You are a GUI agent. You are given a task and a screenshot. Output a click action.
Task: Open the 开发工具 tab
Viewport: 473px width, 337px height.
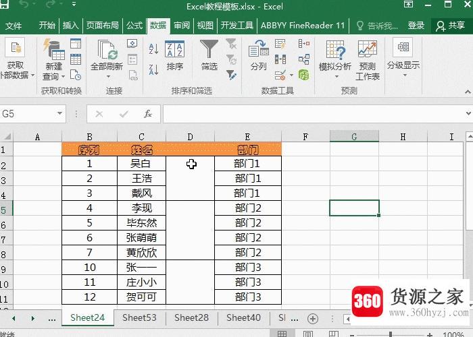[236, 26]
